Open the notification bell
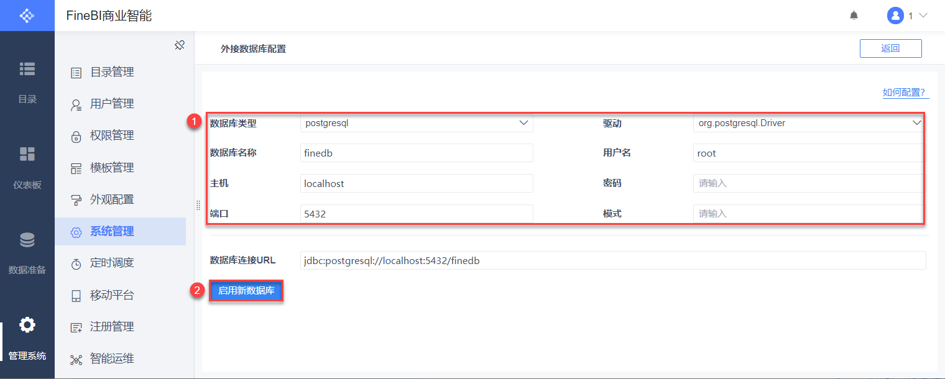945x379 pixels. [854, 16]
